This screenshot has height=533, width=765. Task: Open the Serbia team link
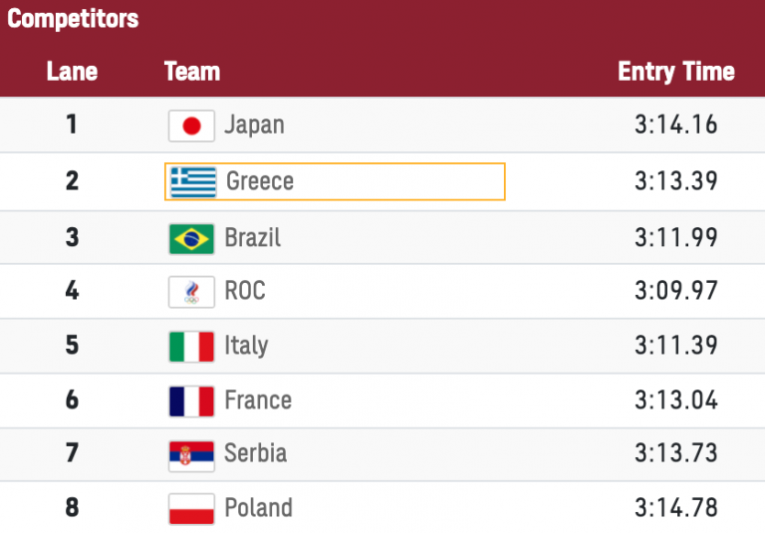pyautogui.click(x=256, y=454)
